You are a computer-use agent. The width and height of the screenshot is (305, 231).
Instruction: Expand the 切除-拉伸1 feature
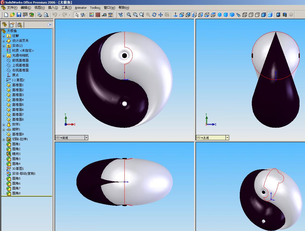4,140
